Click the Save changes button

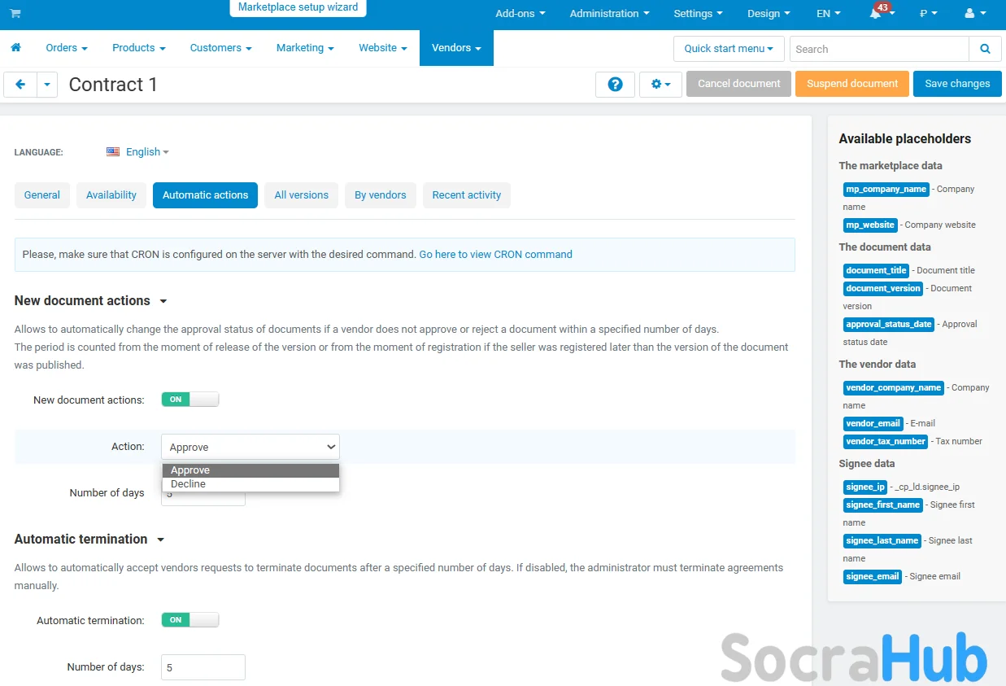(x=957, y=84)
